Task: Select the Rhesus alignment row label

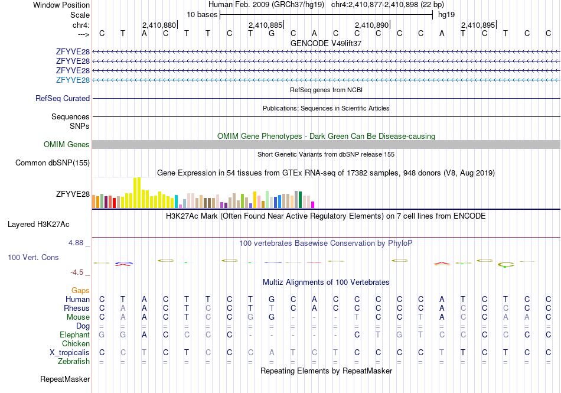Action: (77, 308)
